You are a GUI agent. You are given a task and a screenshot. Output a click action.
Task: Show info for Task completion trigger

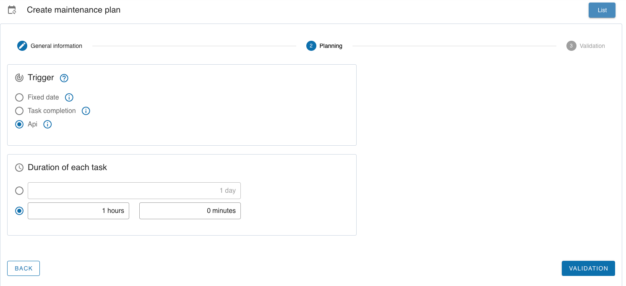point(86,111)
